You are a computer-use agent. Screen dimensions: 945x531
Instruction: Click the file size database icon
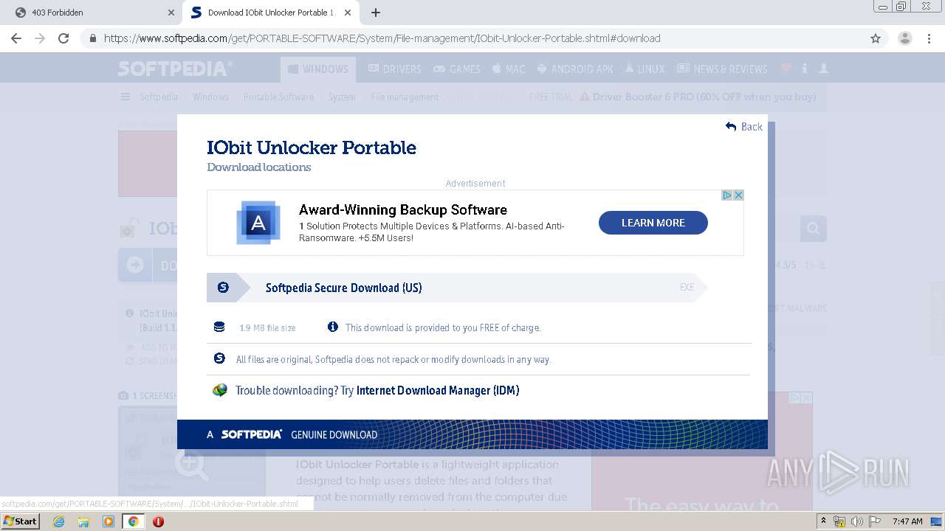coord(219,327)
